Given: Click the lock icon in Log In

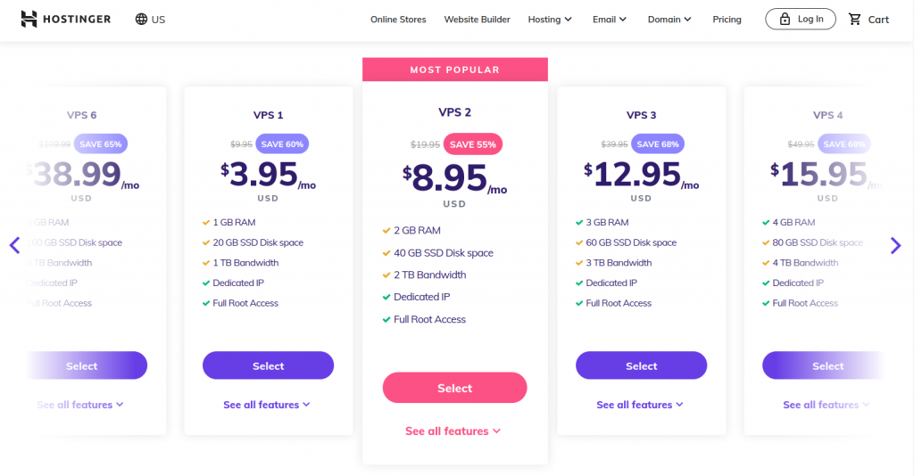Looking at the screenshot, I should pyautogui.click(x=785, y=19).
